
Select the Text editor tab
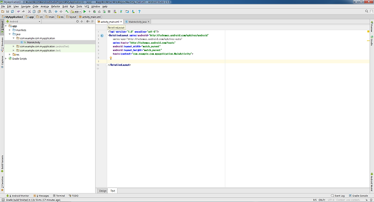point(113,191)
